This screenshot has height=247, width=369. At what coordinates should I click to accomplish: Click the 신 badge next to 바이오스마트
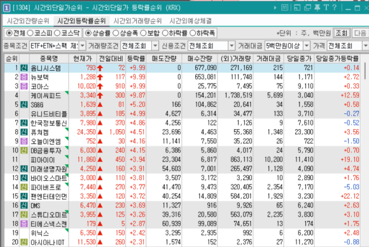coord(24,178)
